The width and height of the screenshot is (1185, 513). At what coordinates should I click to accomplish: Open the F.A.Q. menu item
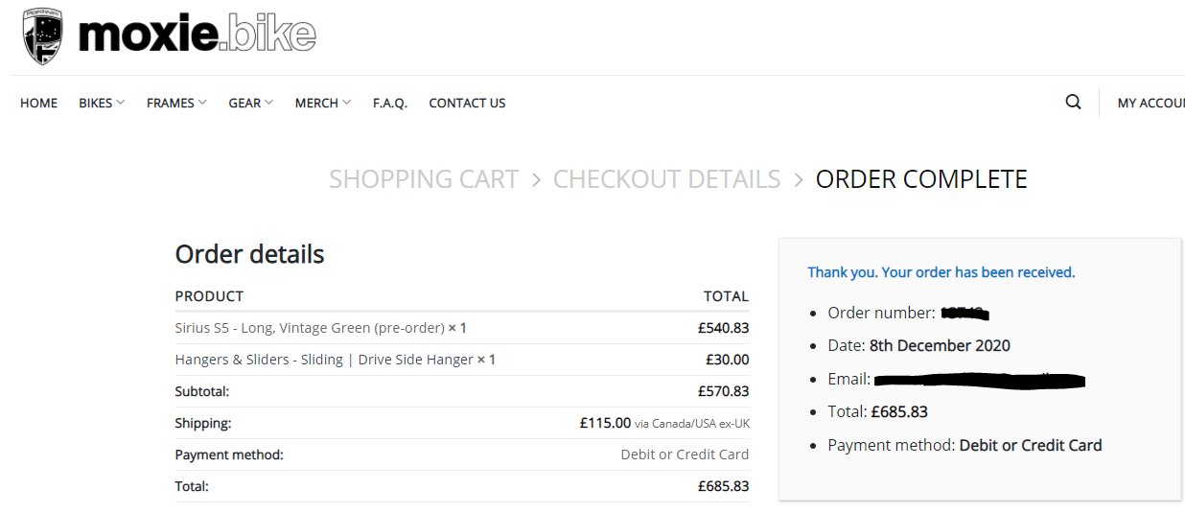click(390, 103)
